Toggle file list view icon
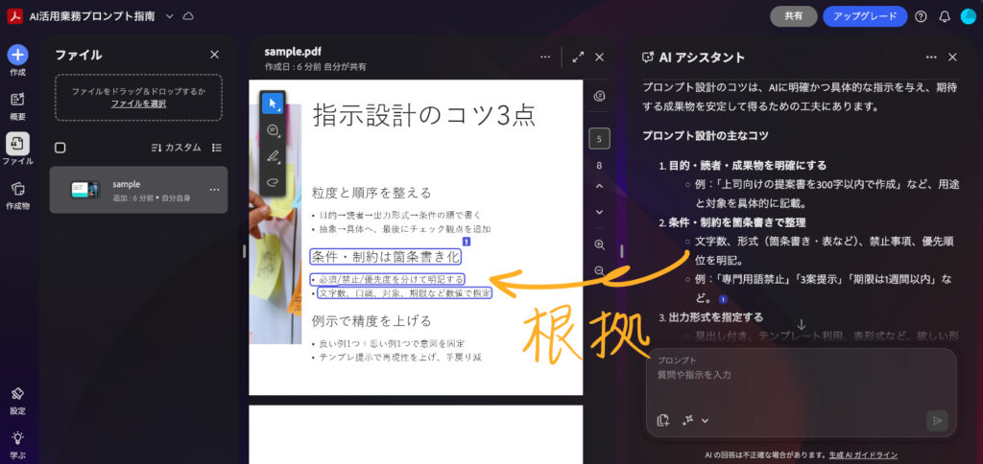 pos(217,148)
